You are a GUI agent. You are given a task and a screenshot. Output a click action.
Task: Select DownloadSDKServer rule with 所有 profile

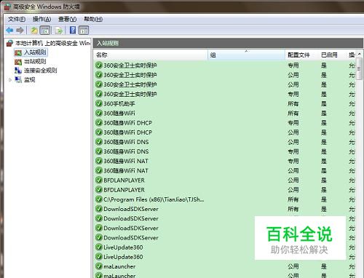(131, 209)
